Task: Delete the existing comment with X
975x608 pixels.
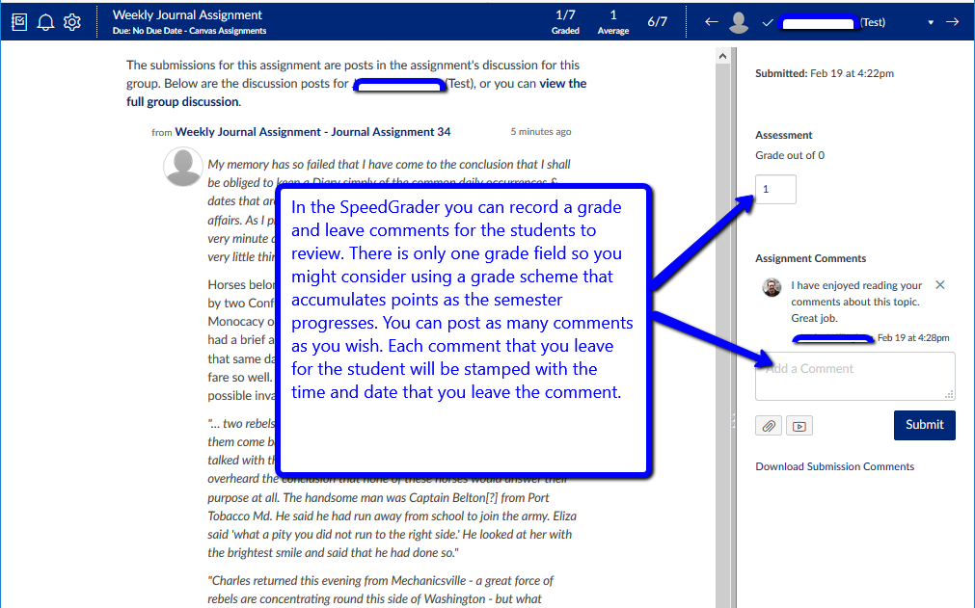Action: (x=939, y=285)
